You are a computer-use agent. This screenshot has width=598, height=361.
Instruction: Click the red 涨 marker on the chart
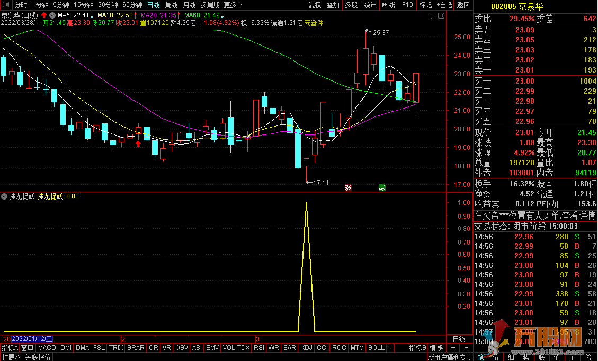pos(348,187)
